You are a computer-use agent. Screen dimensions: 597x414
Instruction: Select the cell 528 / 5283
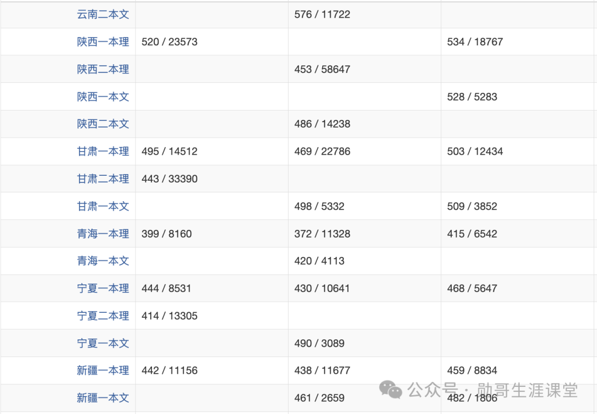click(x=519, y=97)
